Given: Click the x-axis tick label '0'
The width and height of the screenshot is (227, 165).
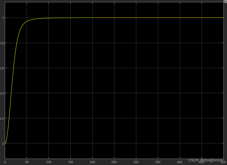Looking at the screenshot, I should pos(5,162).
